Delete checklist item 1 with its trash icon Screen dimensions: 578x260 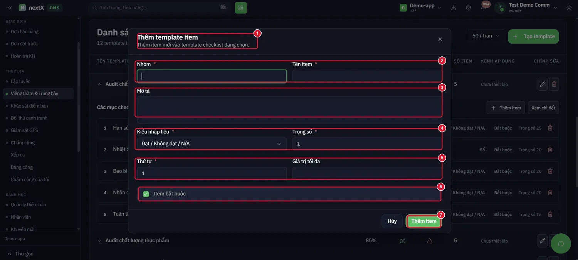pos(550,128)
